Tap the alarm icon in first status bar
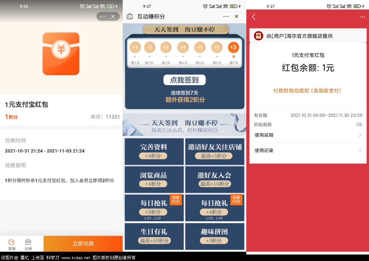369x261 pixels. tap(82, 6)
